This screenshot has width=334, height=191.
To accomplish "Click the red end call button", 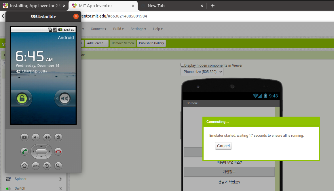I will coord(58,151).
